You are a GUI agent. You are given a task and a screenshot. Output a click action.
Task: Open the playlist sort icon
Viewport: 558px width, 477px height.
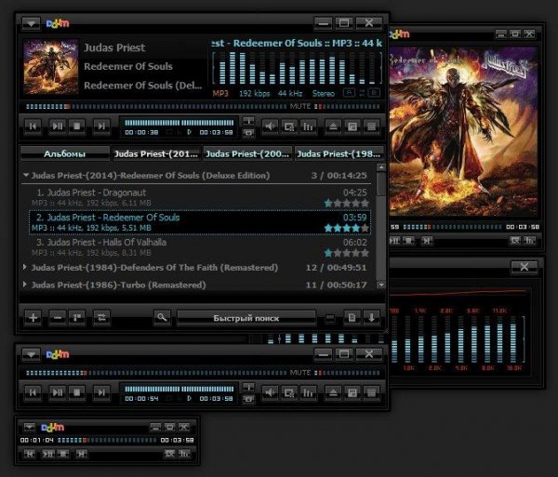click(x=77, y=317)
